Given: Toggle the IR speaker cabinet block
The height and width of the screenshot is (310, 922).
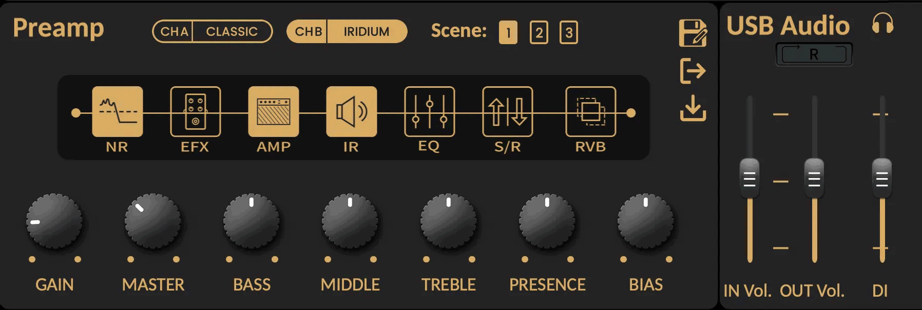Looking at the screenshot, I should (351, 111).
